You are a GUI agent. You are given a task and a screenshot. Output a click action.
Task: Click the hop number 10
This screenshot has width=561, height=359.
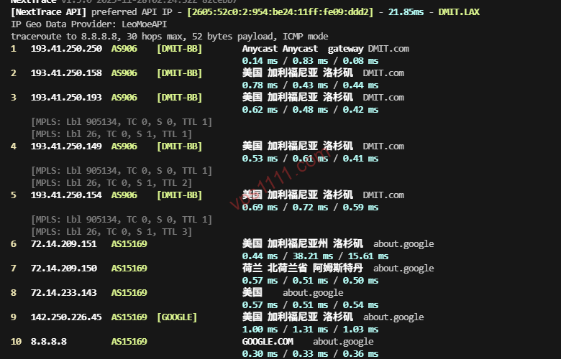pyautogui.click(x=16, y=342)
